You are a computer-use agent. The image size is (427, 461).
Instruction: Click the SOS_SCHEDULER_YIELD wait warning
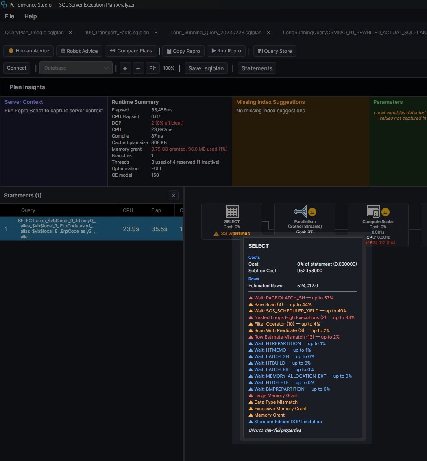pyautogui.click(x=297, y=311)
